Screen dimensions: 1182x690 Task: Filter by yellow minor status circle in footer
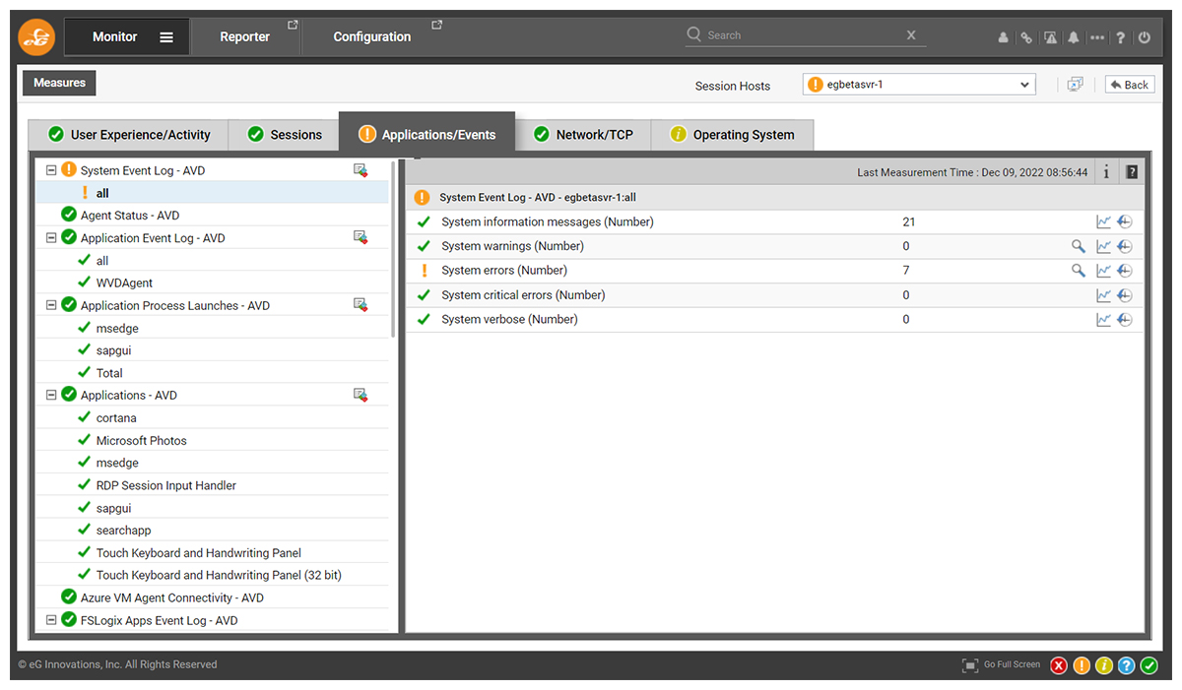point(1104,666)
